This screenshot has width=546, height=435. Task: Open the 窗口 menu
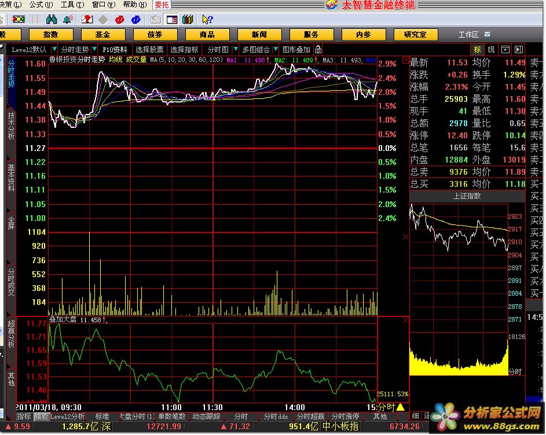click(104, 5)
